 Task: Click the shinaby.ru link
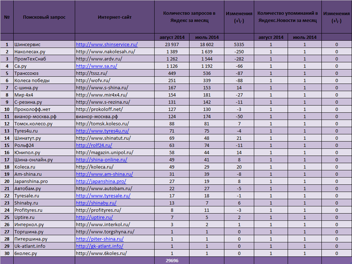(96, 203)
